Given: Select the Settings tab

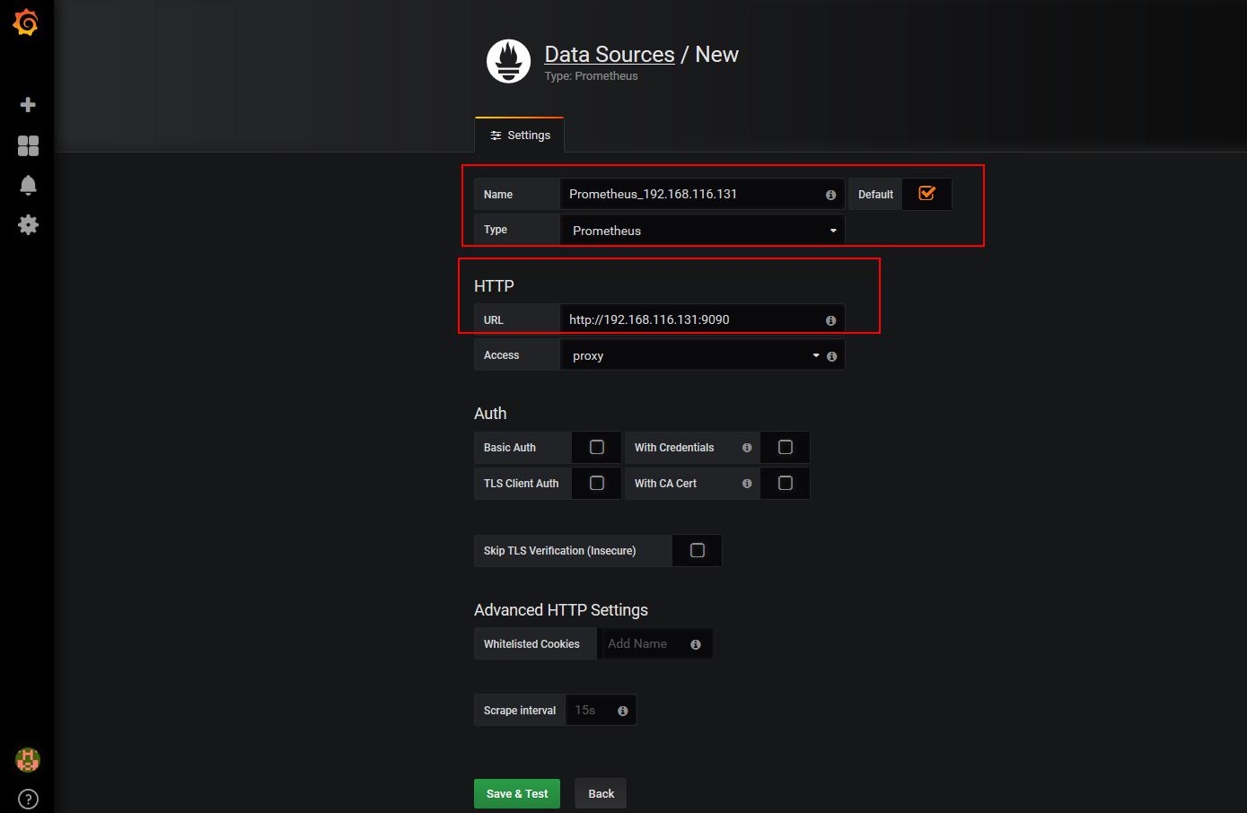Looking at the screenshot, I should pos(520,135).
